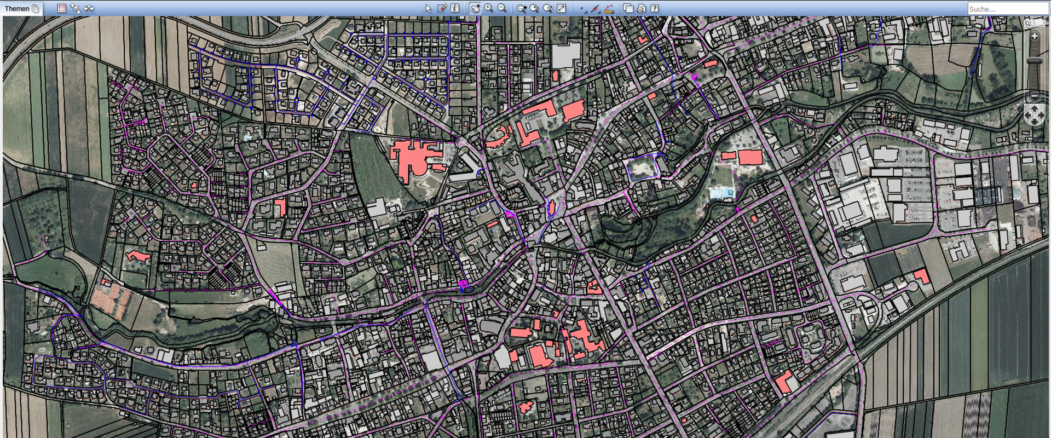Activate the arrow pointer select tool
Screen dimensions: 1051x438
[x=428, y=8]
